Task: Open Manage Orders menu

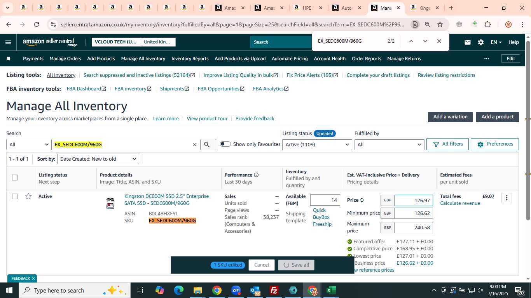Action: coord(65,59)
